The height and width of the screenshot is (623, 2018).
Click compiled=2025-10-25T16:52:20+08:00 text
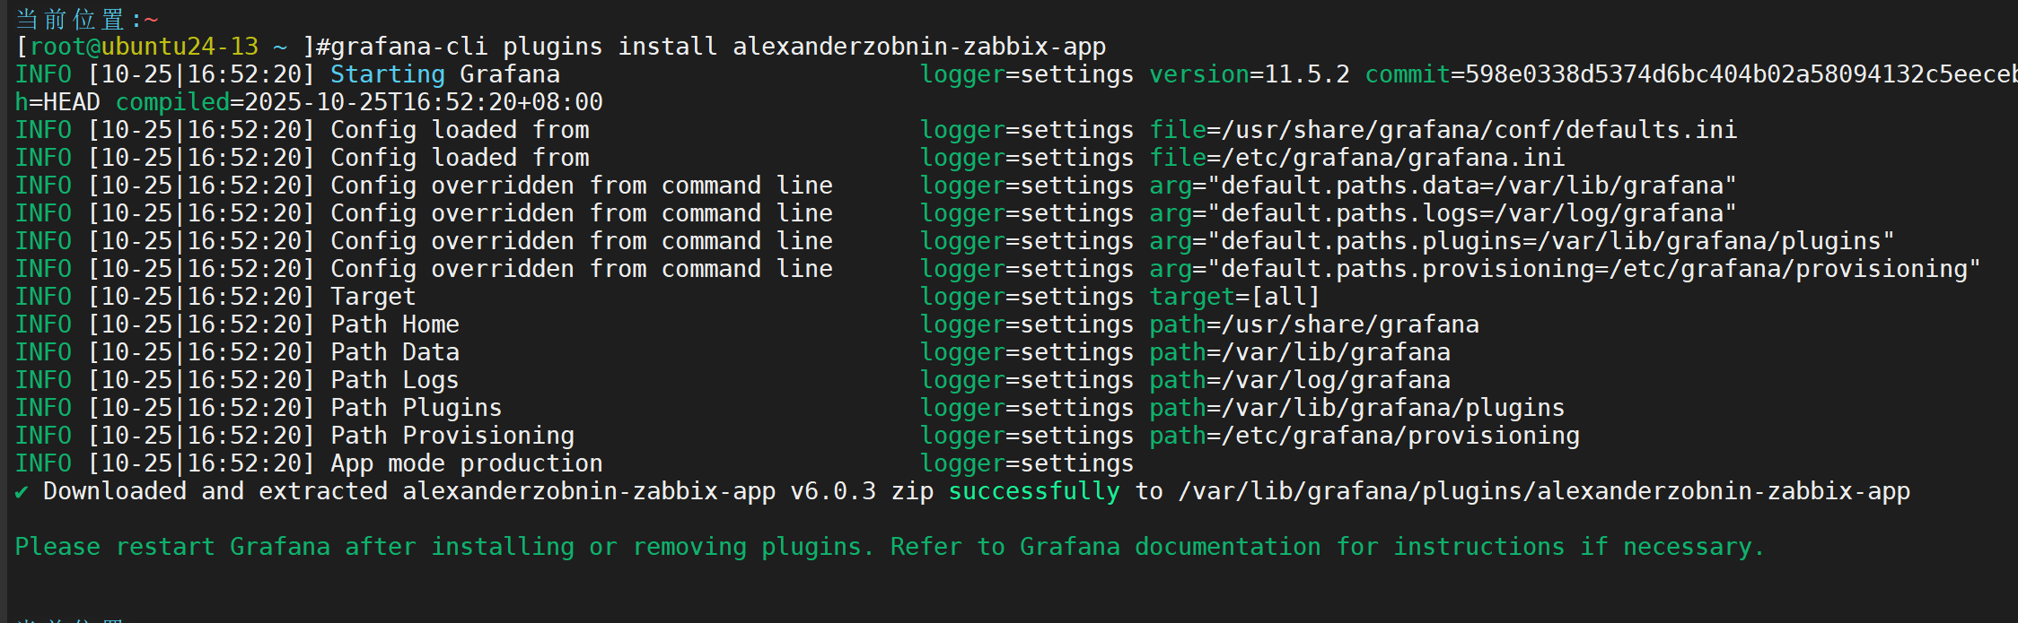point(359,102)
